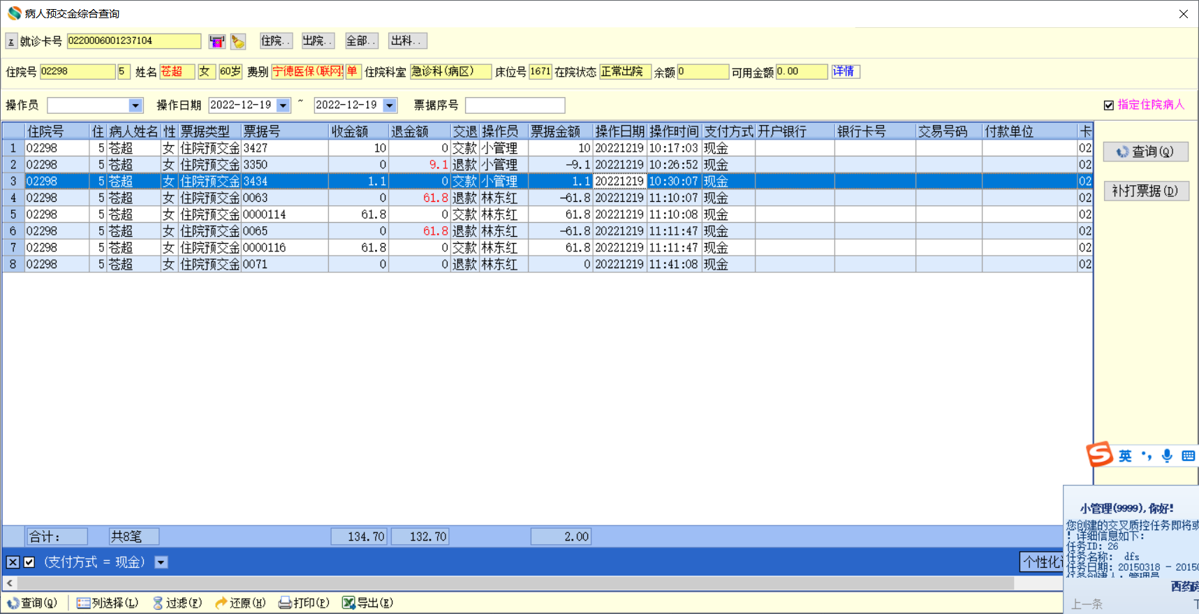Click row number 3 header cell

tap(13, 182)
